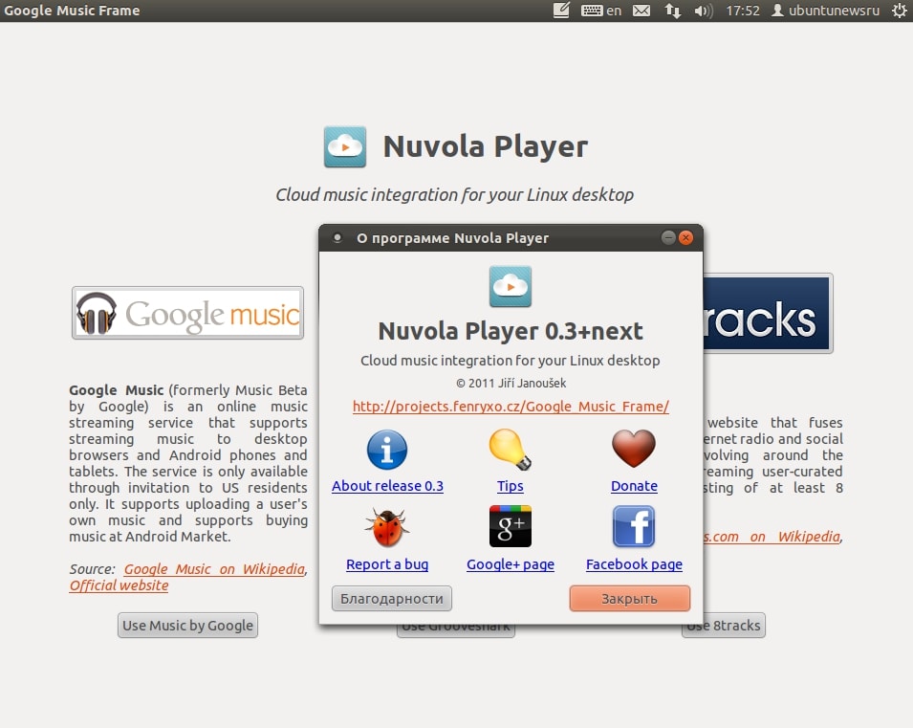The image size is (913, 728).
Task: Click the Google music logo thumbnail
Action: (x=187, y=313)
